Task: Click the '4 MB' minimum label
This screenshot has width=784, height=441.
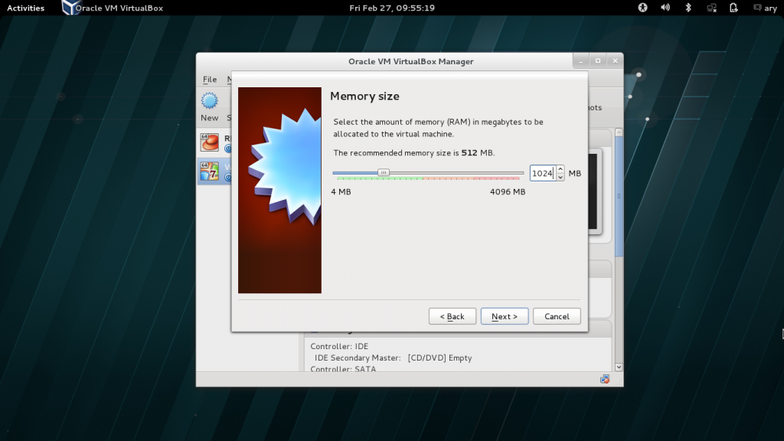Action: 341,191
